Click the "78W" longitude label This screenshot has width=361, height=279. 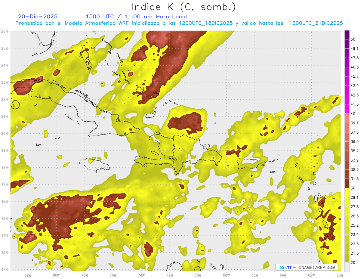85,275
